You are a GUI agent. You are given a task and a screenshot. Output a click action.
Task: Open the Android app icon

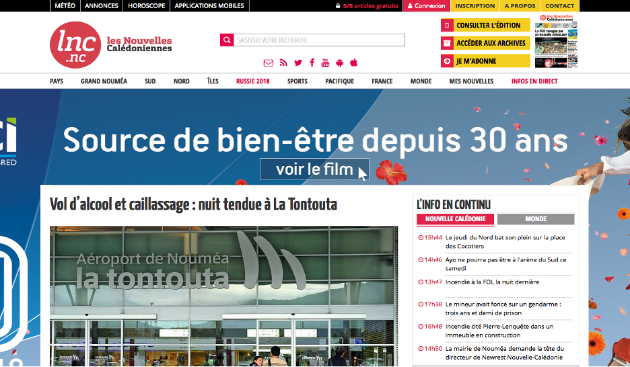[339, 63]
